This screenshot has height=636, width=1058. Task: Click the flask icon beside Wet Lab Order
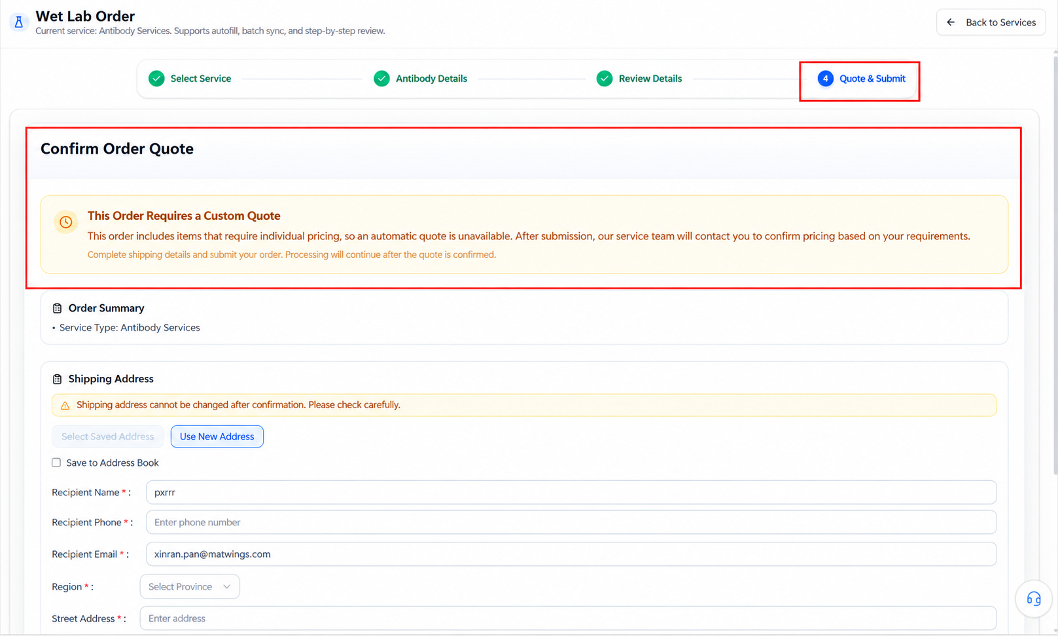pos(19,22)
